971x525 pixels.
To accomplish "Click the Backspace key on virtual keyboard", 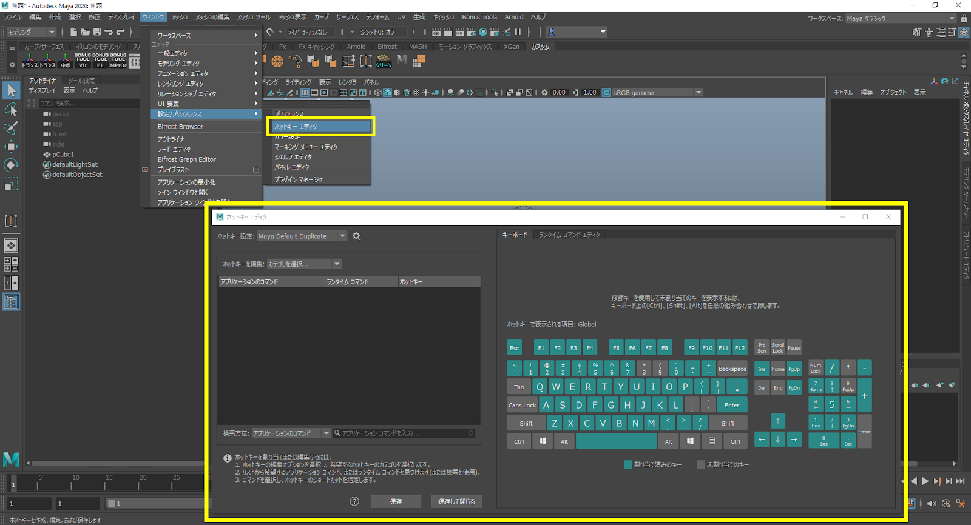I will pyautogui.click(x=732, y=369).
